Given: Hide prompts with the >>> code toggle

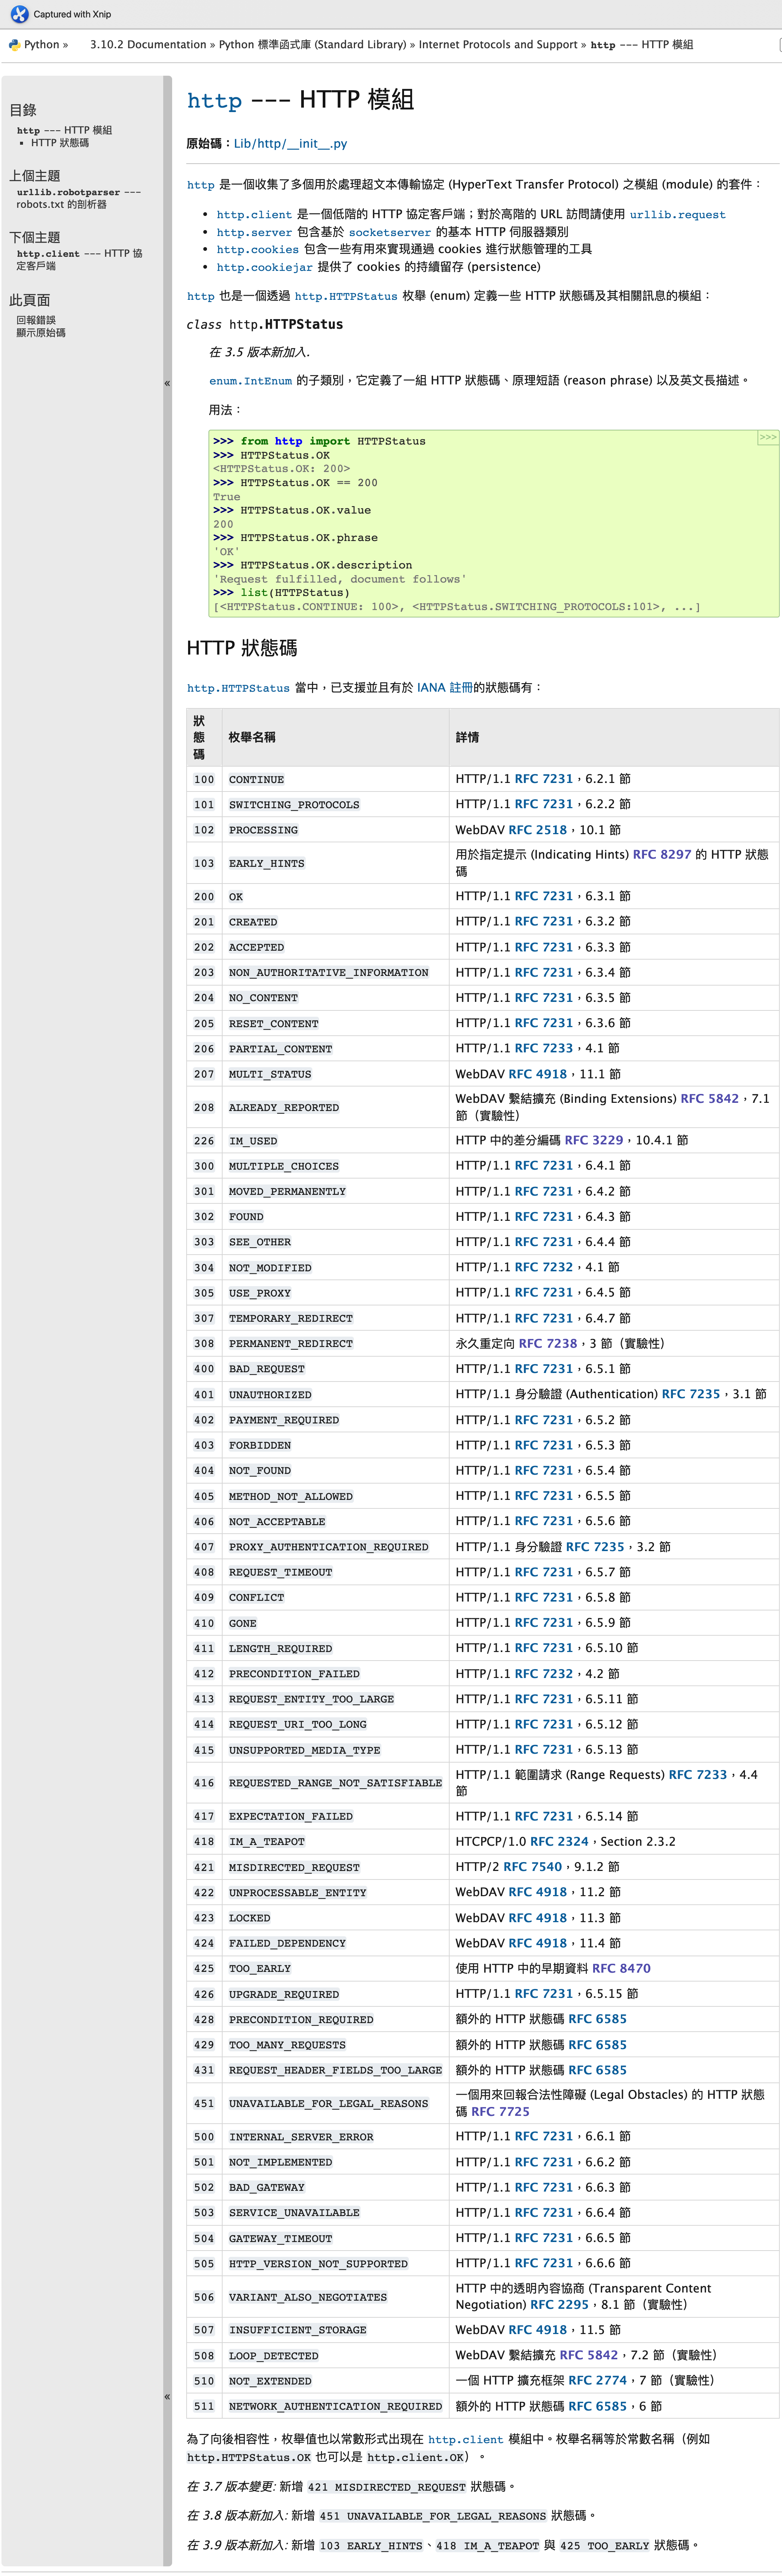Looking at the screenshot, I should coord(767,437).
